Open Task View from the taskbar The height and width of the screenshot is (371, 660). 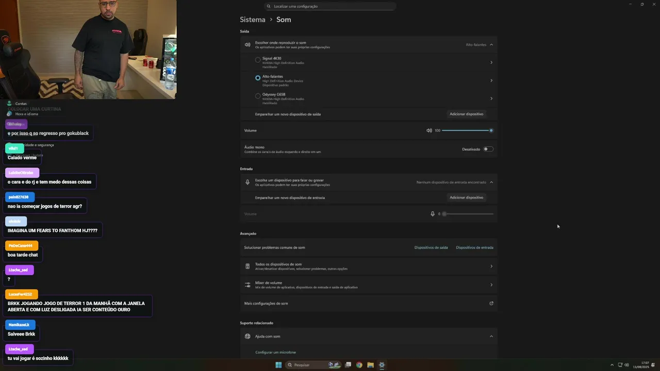pos(348,365)
